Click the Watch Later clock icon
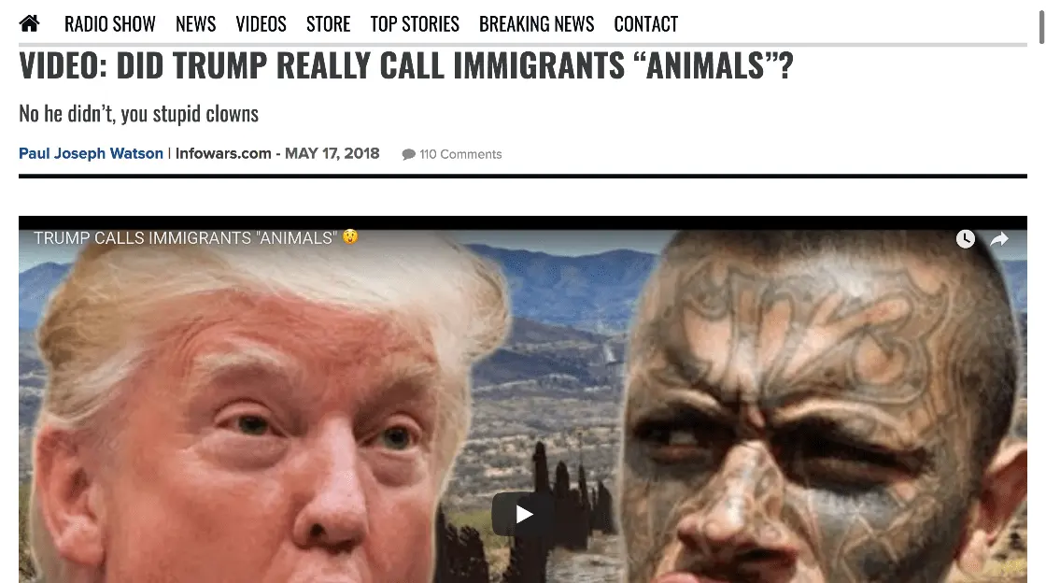1046x583 pixels. point(966,239)
